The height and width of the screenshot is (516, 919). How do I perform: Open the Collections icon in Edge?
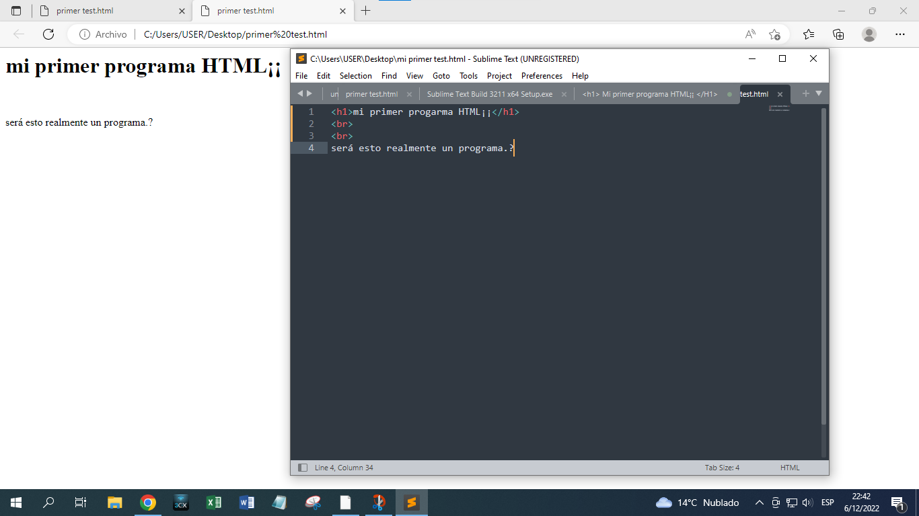click(x=838, y=34)
